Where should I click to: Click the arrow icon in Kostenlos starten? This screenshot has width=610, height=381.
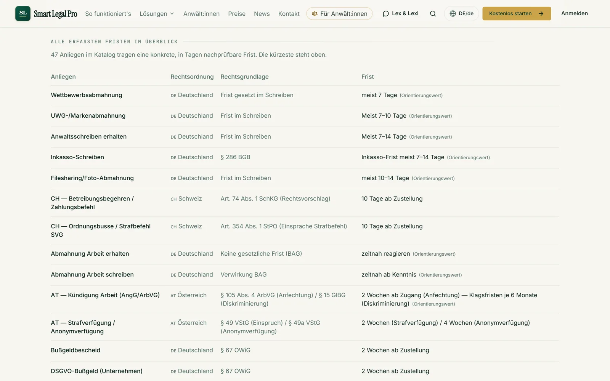tap(541, 14)
